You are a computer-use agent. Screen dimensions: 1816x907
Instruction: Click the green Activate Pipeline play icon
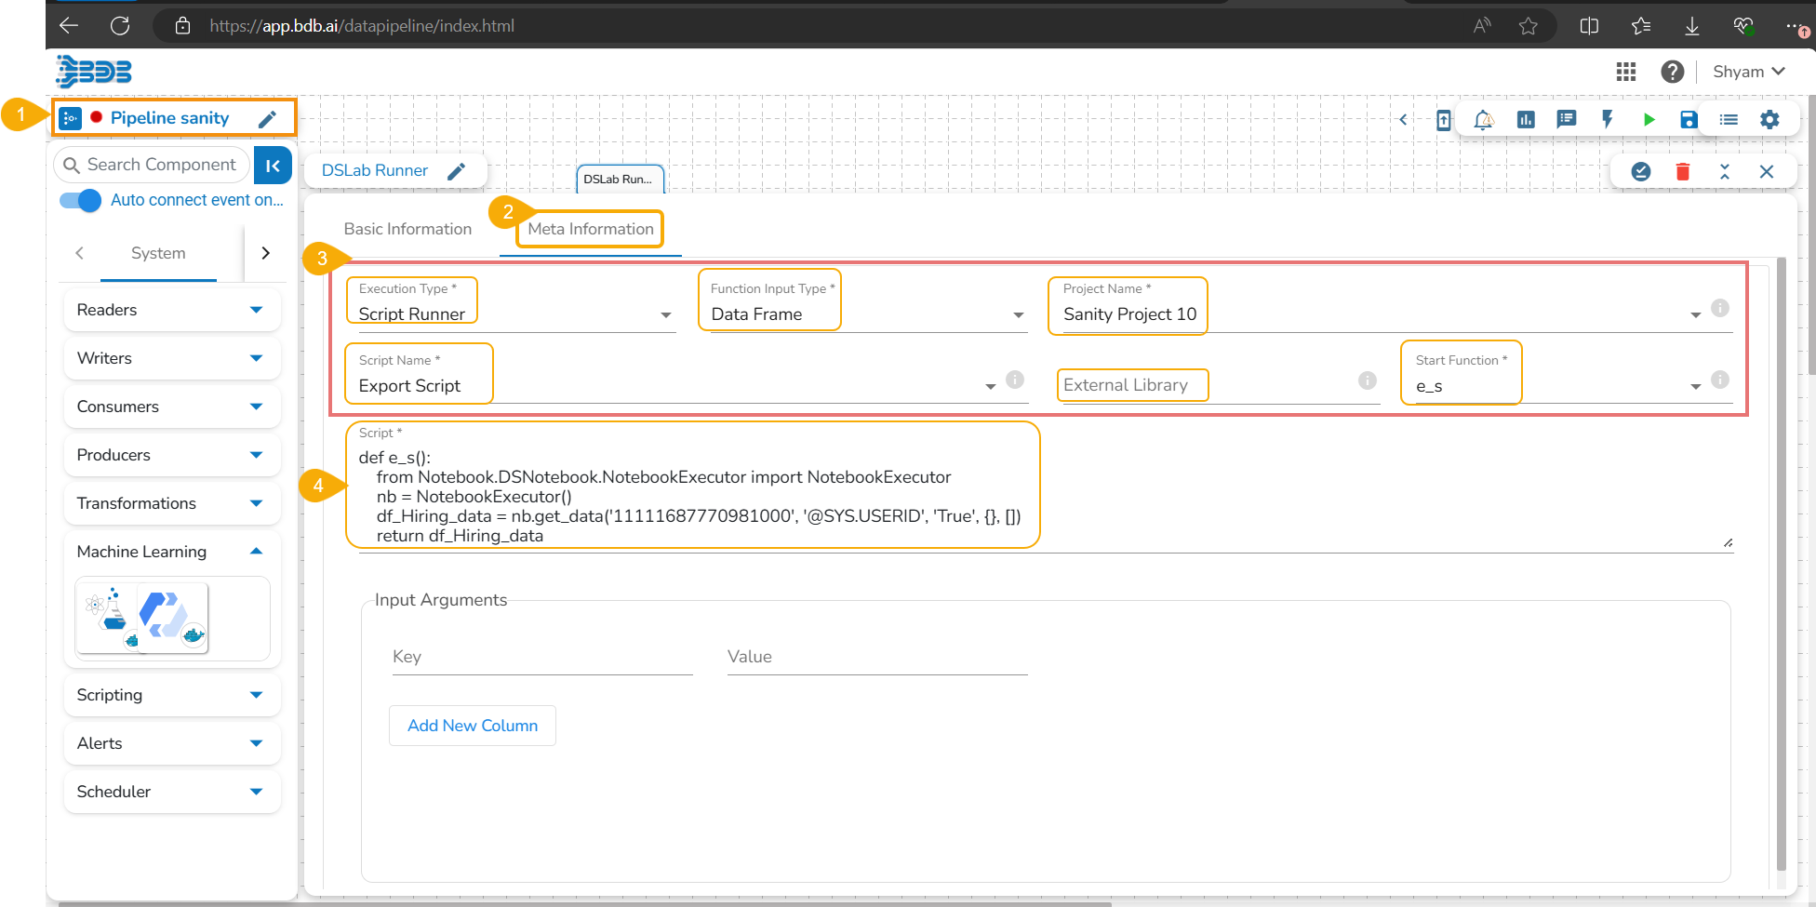[x=1649, y=119]
